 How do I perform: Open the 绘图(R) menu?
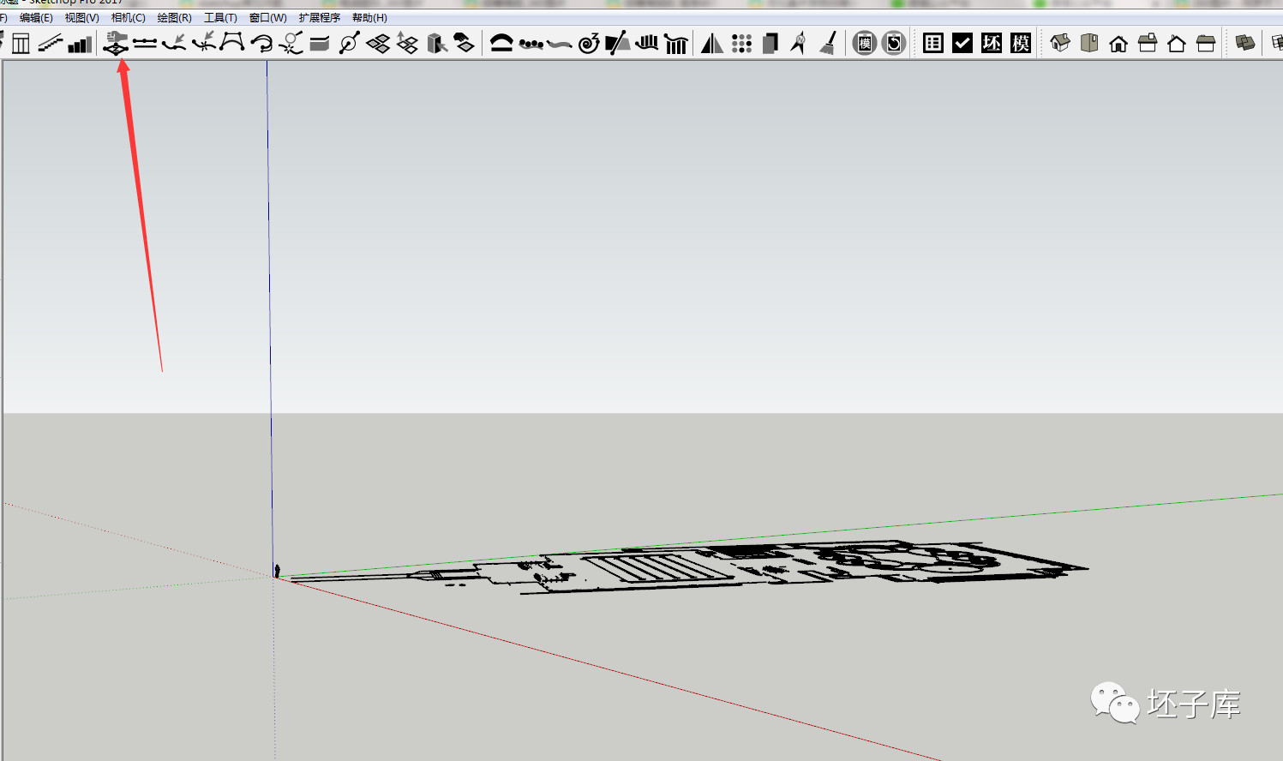tap(175, 18)
